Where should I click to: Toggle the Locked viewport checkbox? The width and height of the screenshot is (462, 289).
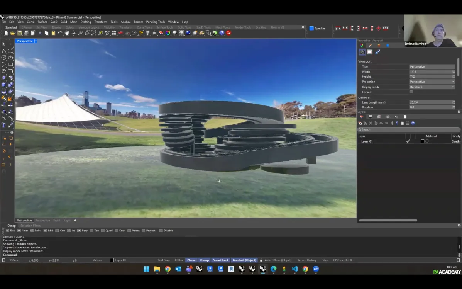(x=411, y=92)
